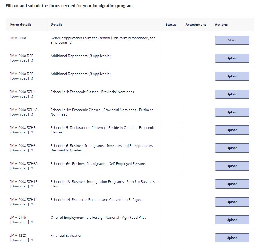
Task: Upload the Financial Evaluation form IMM 1283
Action: (232, 238)
